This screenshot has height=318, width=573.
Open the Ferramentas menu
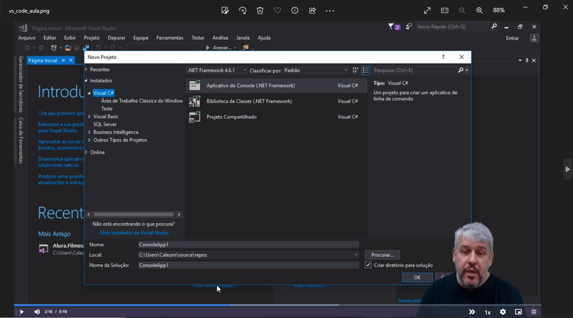tap(170, 38)
